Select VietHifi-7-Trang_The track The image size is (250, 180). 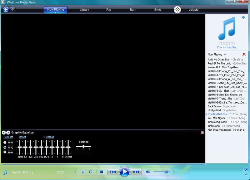click(x=227, y=99)
